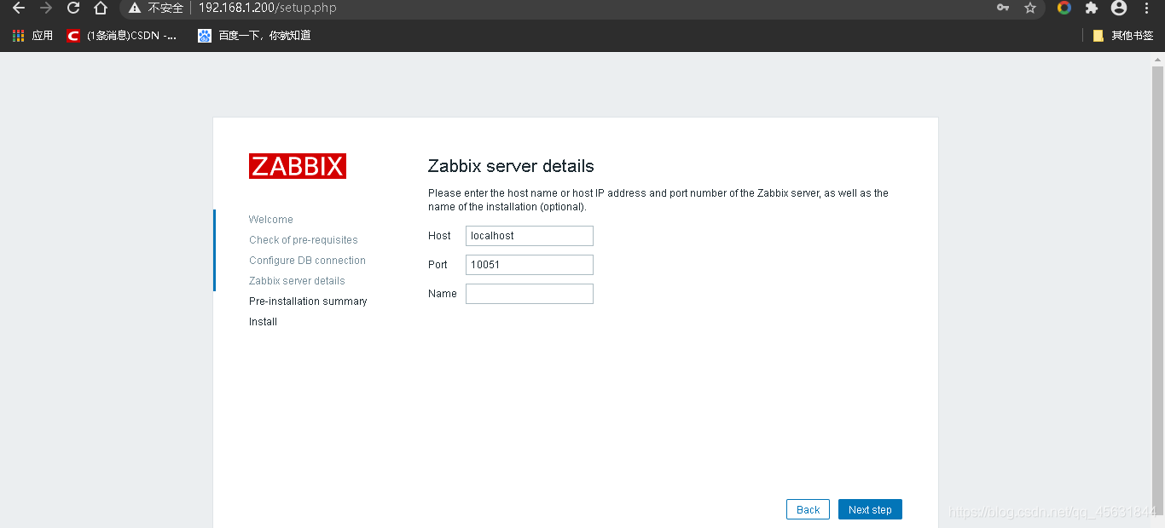
Task: Click the Port input field
Action: [x=530, y=265]
